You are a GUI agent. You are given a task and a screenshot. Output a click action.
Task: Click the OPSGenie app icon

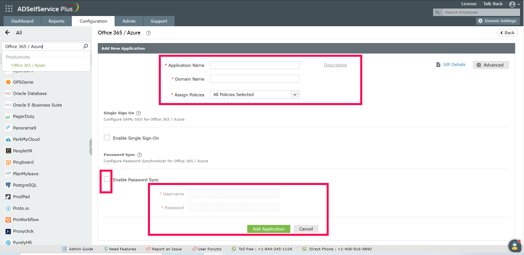click(x=8, y=82)
